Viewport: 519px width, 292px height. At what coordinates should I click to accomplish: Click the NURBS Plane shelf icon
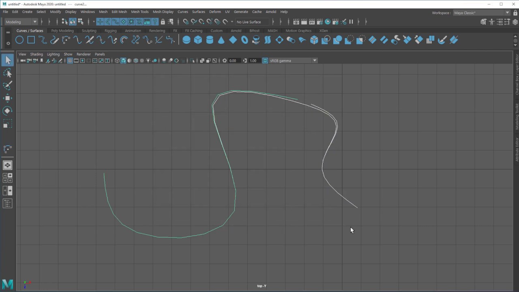coord(233,40)
